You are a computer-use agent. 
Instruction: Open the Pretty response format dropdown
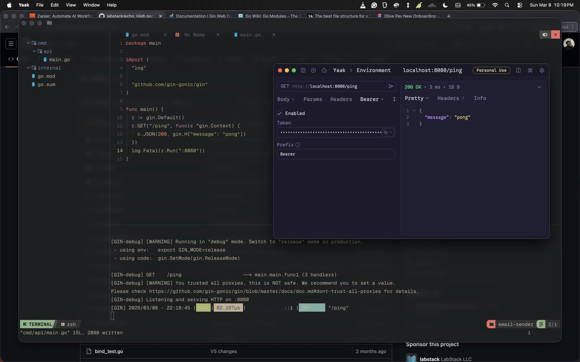pos(415,98)
